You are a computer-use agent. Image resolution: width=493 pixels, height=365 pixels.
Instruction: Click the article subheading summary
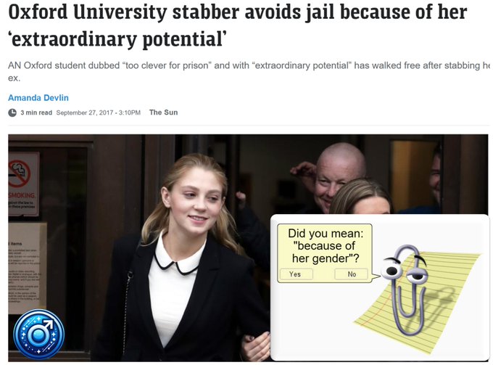pyautogui.click(x=249, y=71)
